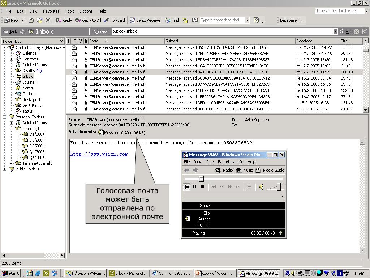Image resolution: width=370 pixels, height=278 pixels.
Task: Open the Actions menu
Action: coord(86,11)
